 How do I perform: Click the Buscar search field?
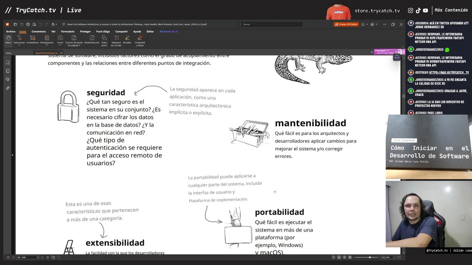click(x=270, y=24)
